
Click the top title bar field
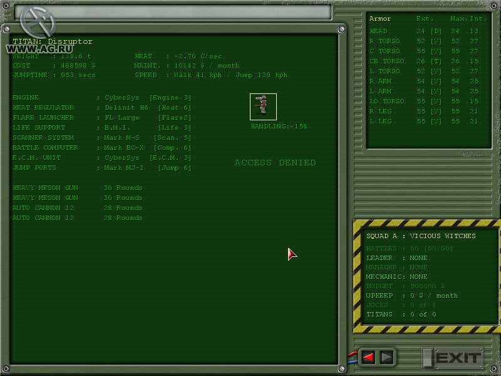click(x=173, y=12)
